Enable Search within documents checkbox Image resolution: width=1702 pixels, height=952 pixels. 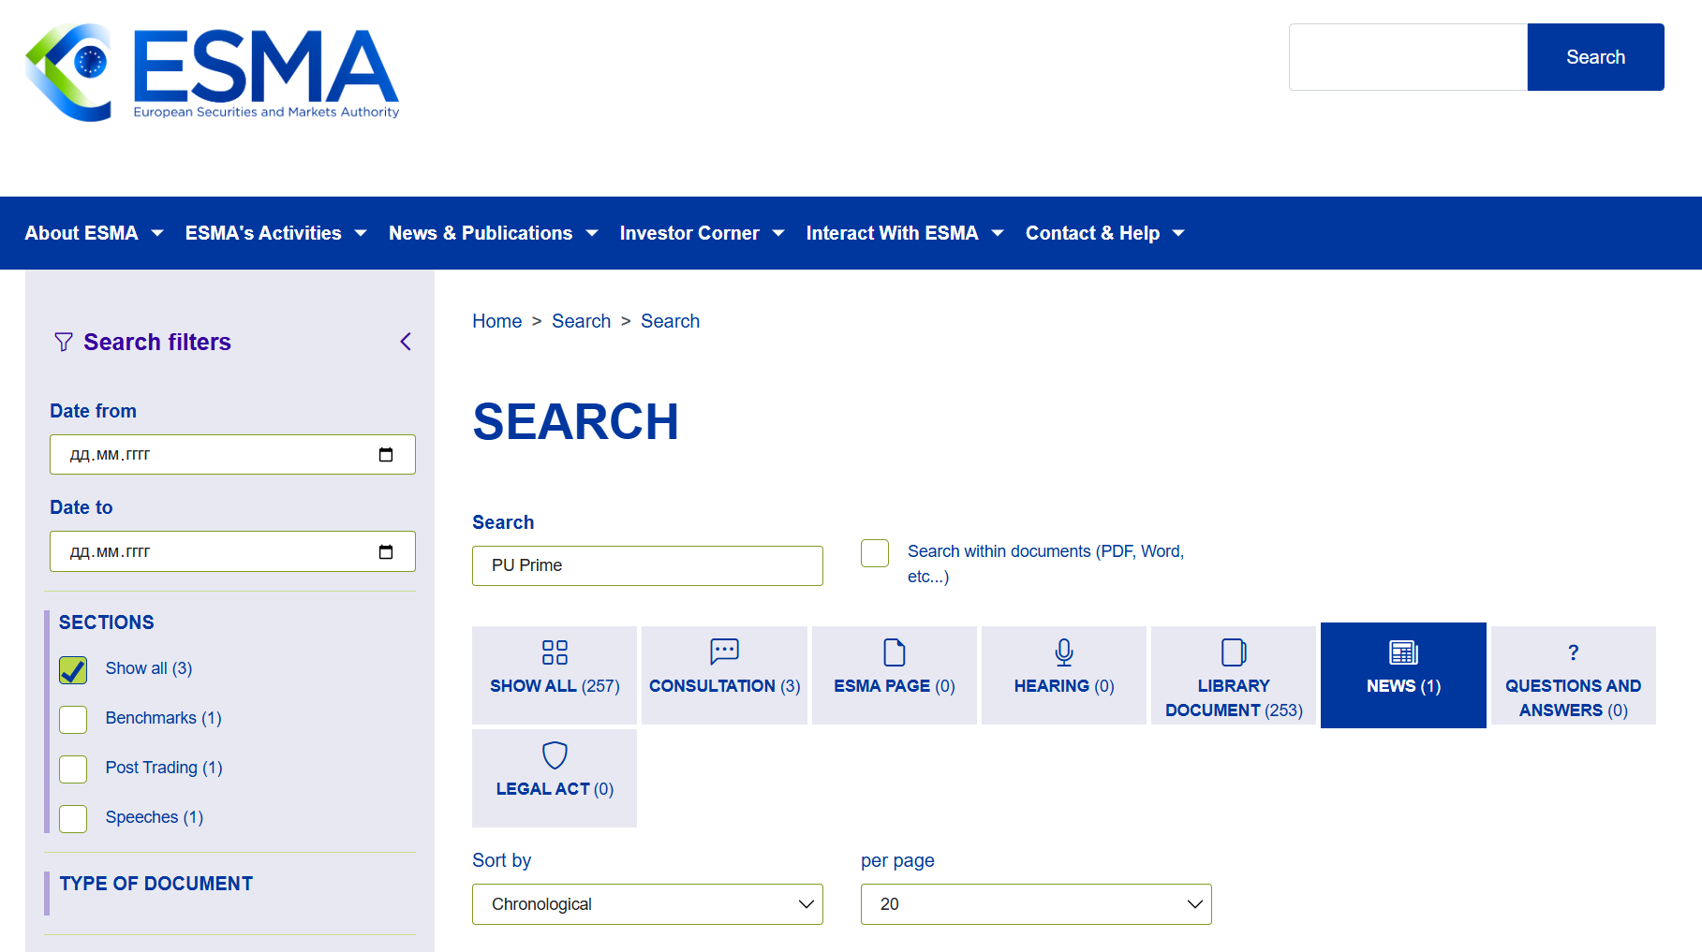coord(875,553)
